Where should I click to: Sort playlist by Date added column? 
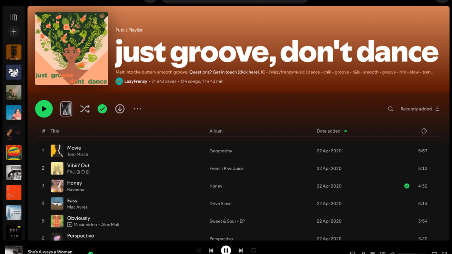(x=329, y=131)
